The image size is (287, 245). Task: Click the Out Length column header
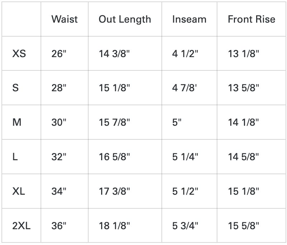click(125, 19)
